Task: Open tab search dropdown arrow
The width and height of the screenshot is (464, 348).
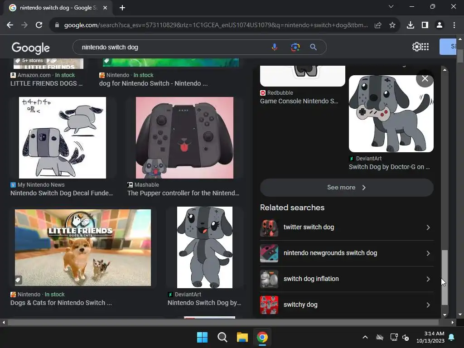Action: [x=391, y=6]
